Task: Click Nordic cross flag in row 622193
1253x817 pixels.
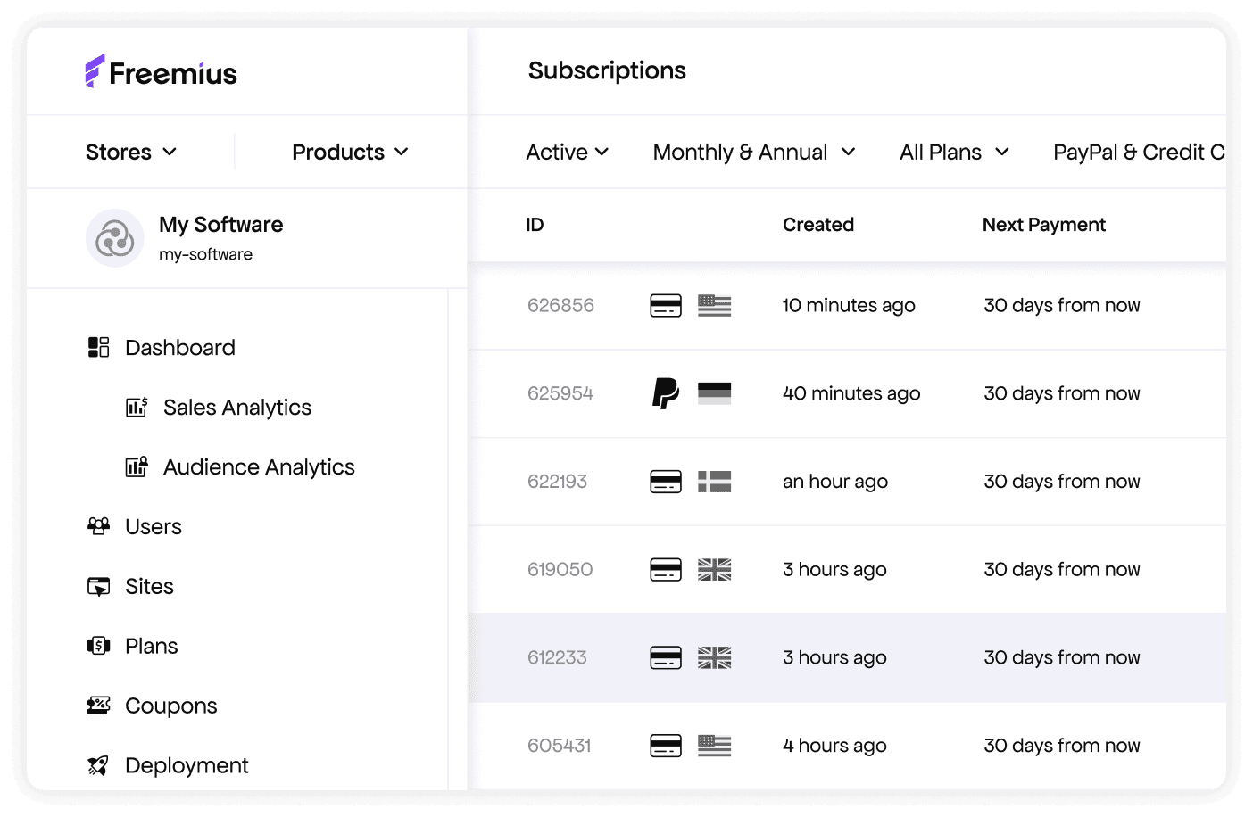Action: (x=714, y=482)
